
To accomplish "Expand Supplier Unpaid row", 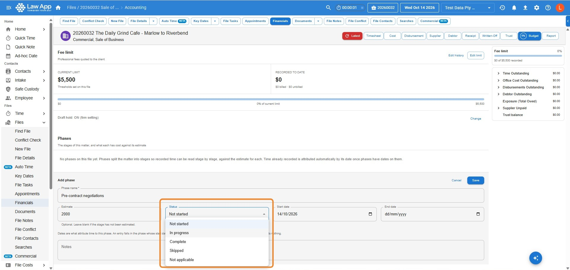I will [x=498, y=108].
